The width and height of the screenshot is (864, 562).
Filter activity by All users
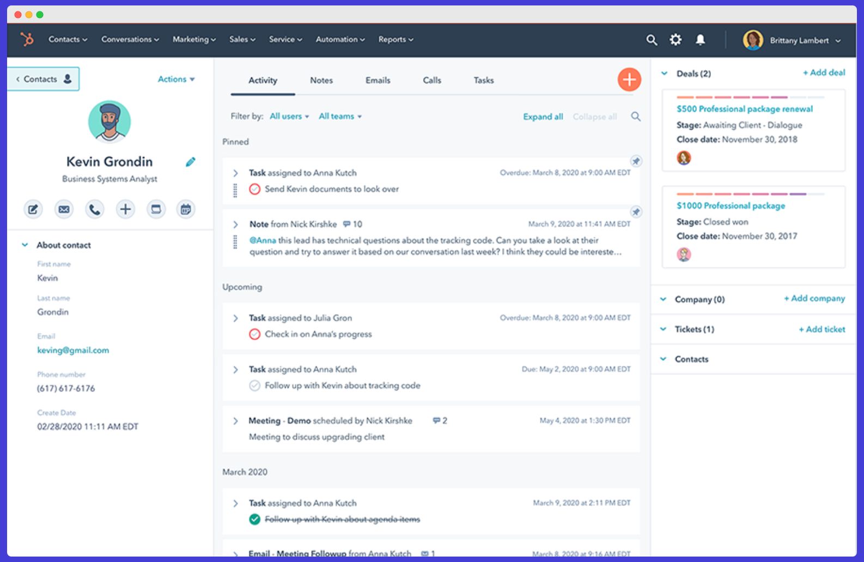pos(289,116)
